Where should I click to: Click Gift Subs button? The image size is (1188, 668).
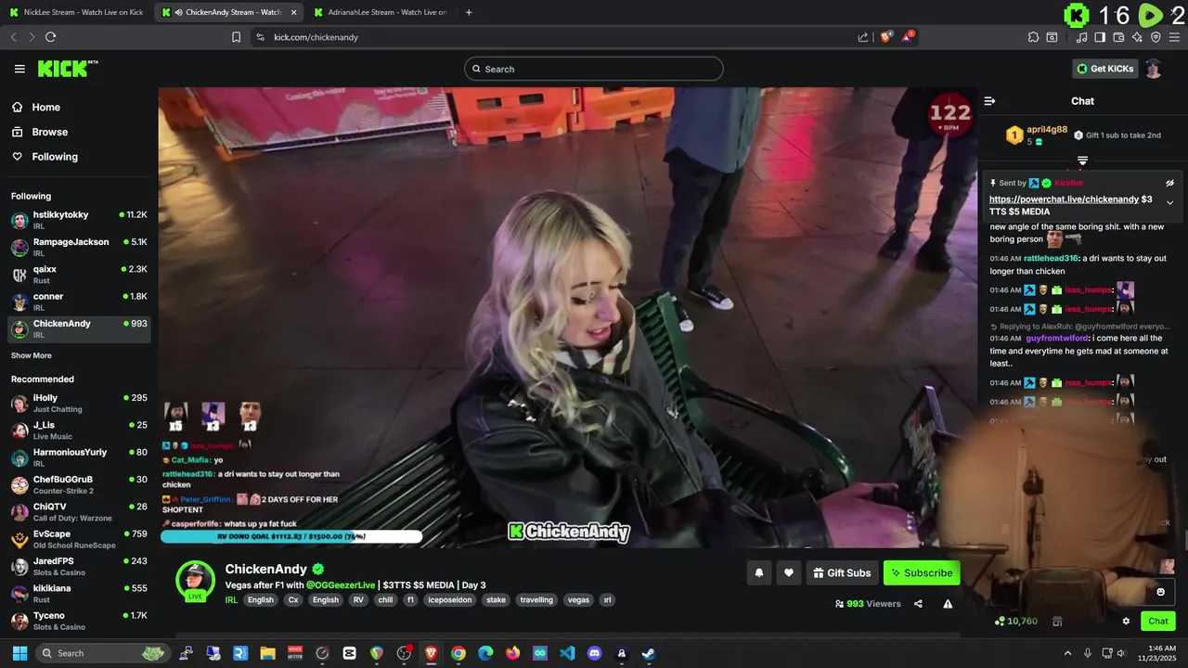(x=842, y=572)
